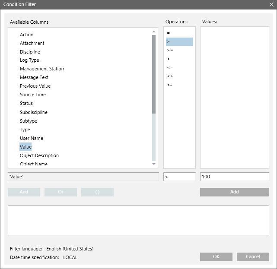Image resolution: width=277 pixels, height=269 pixels.
Task: Select the greater-than-or-equal operator
Action: pos(170,50)
